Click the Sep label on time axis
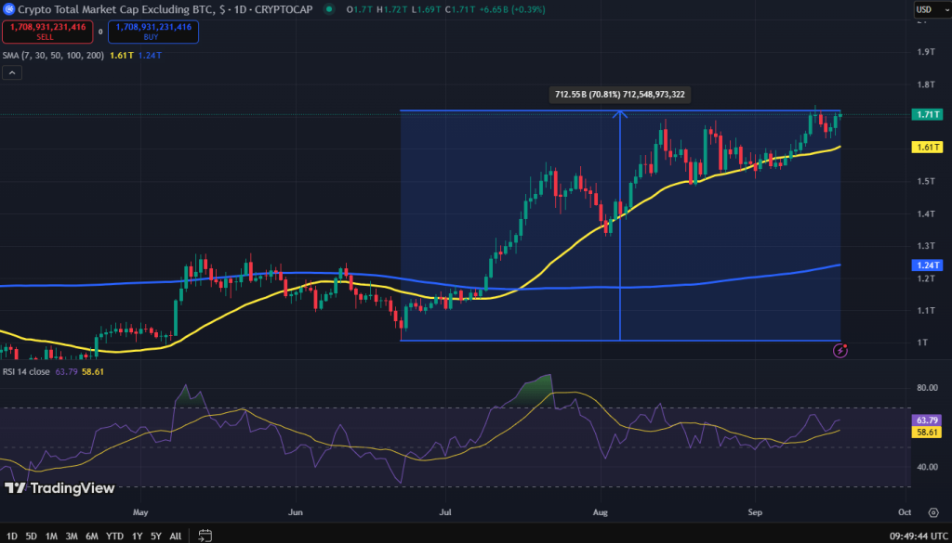 tap(755, 512)
